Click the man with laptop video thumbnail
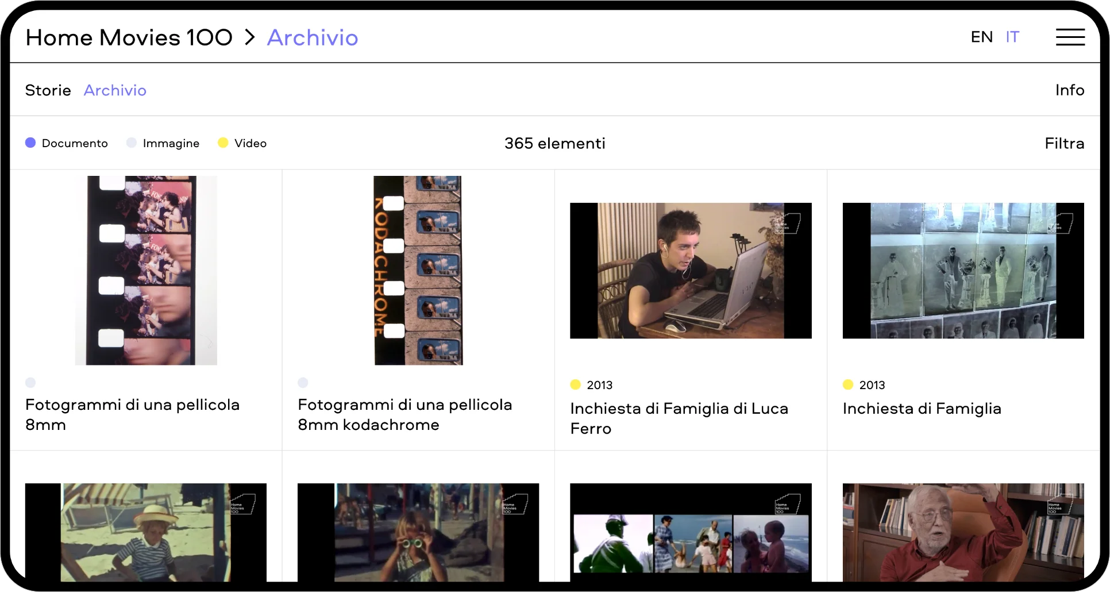 [691, 270]
